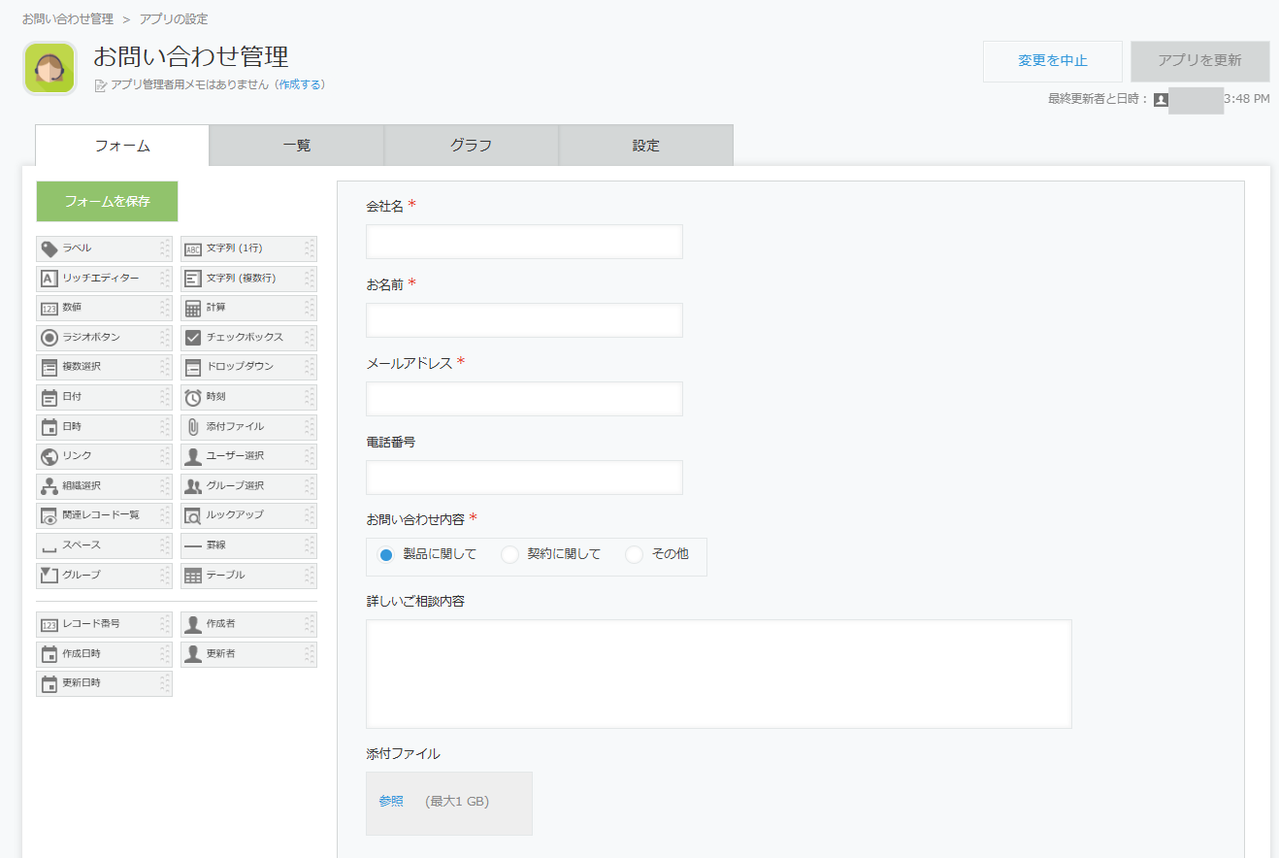The width and height of the screenshot is (1279, 858).
Task: Click the お問い合わせ管理 app icon
Action: [x=49, y=69]
